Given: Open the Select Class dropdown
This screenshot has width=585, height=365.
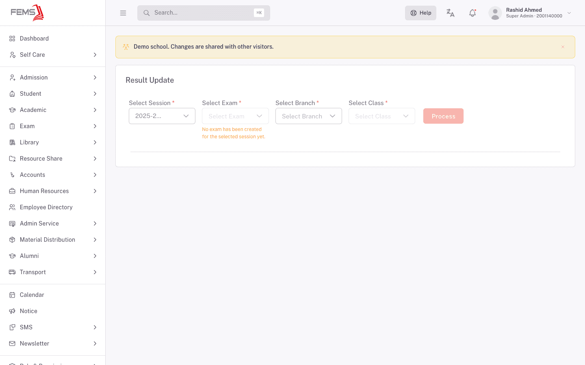Looking at the screenshot, I should coord(382,116).
